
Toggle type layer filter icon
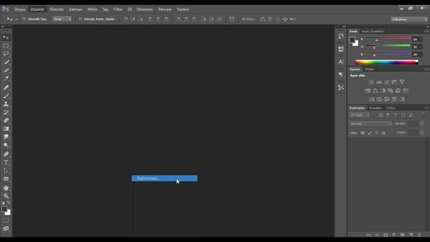click(396, 115)
